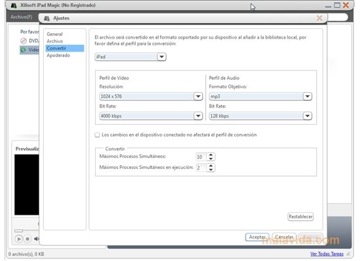Image resolution: width=360 pixels, height=261 pixels.
Task: Close the Ajustes dialog
Action: coord(319,18)
